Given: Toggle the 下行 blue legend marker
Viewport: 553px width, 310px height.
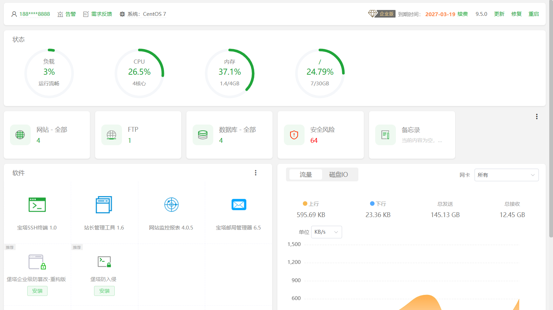Looking at the screenshot, I should [x=372, y=204].
